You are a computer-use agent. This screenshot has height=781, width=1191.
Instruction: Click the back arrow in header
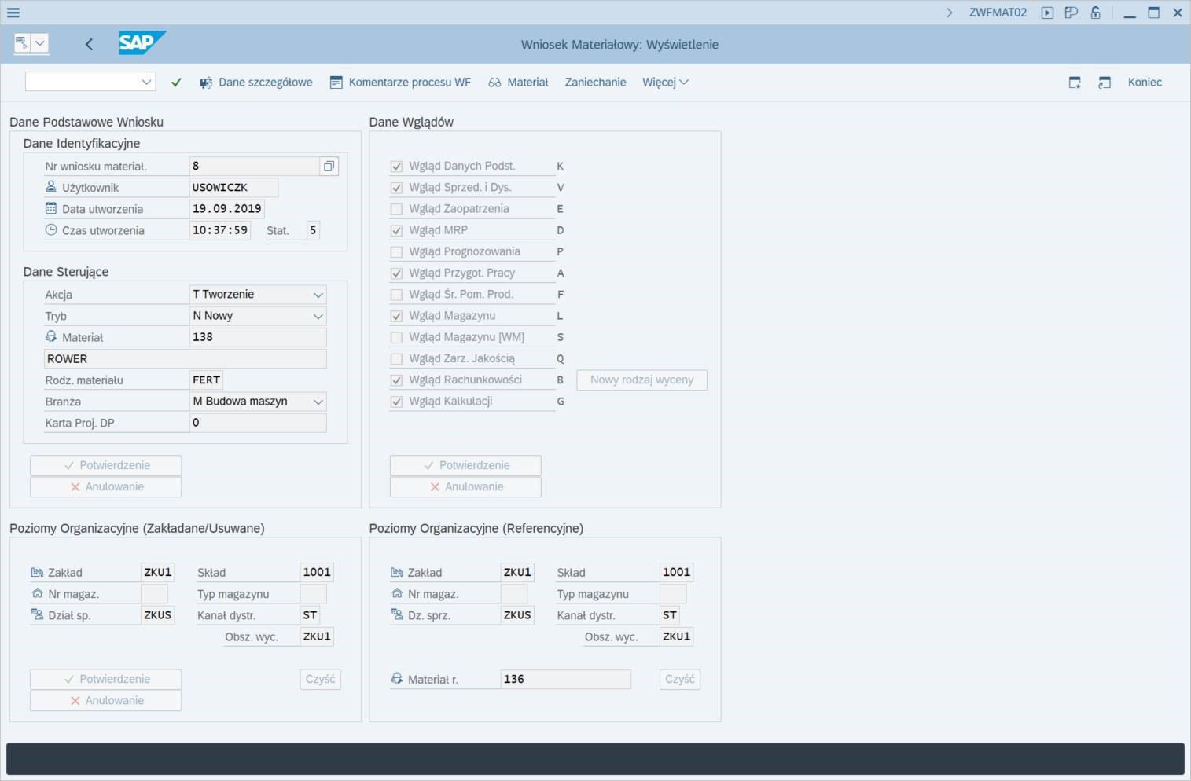click(89, 45)
